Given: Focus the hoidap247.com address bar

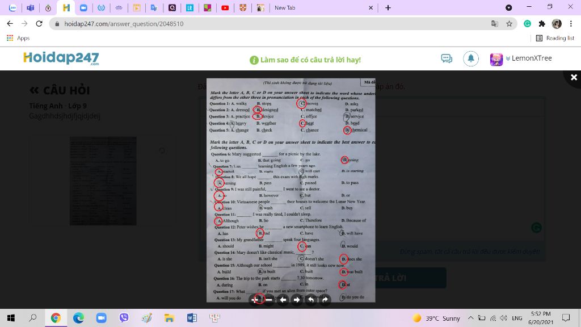Looking at the screenshot, I should coord(274,24).
